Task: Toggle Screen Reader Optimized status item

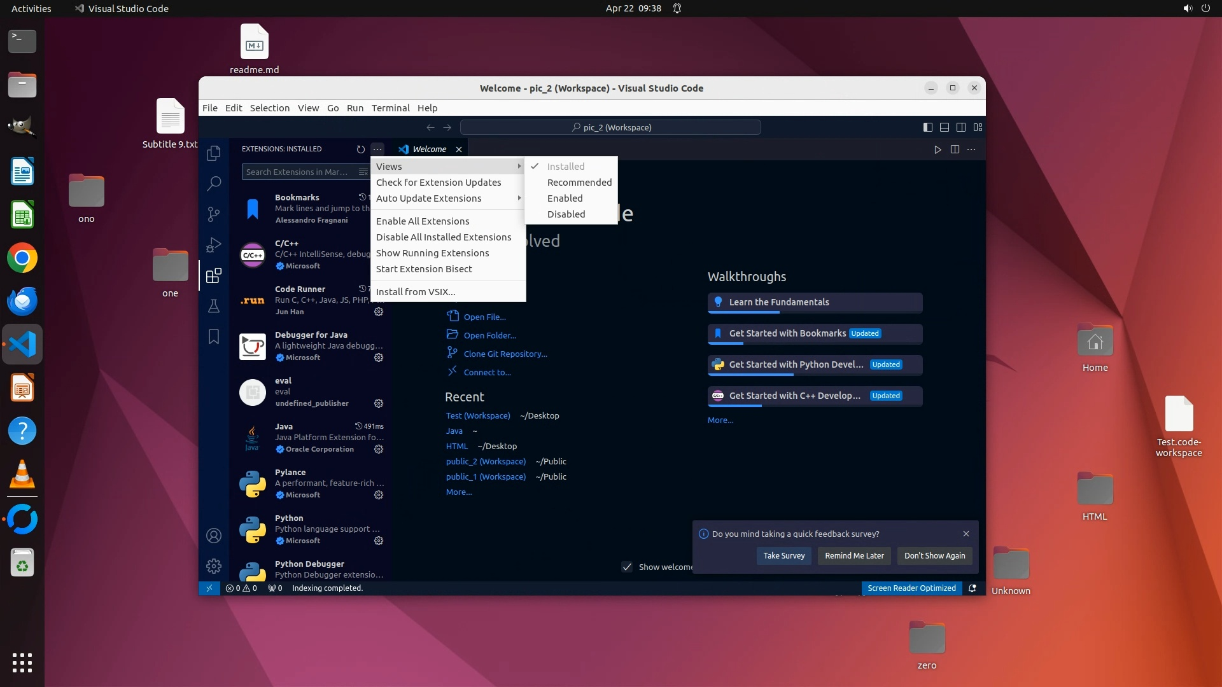Action: (x=911, y=588)
